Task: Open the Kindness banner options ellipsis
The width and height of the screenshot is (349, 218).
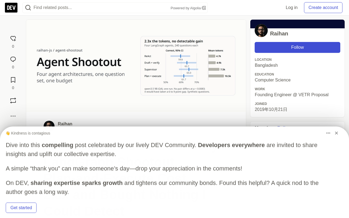Action: (328, 133)
